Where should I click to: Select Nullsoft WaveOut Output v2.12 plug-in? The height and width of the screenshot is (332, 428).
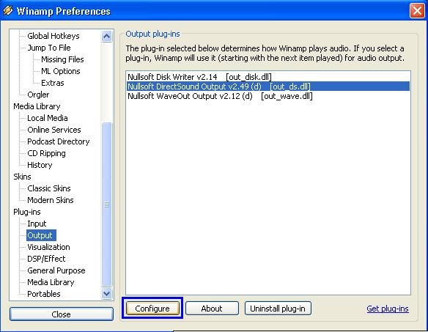(220, 96)
